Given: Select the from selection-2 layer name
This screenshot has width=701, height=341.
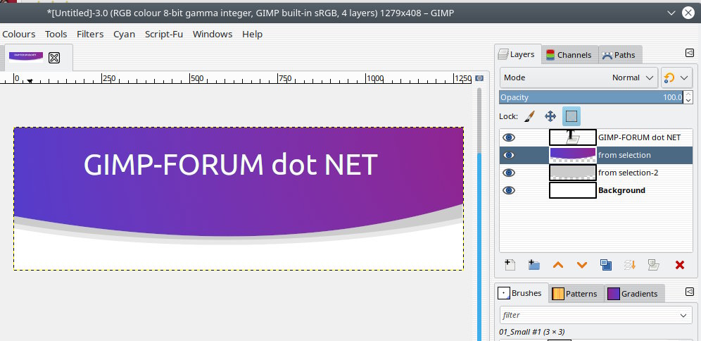Looking at the screenshot, I should pyautogui.click(x=628, y=173).
